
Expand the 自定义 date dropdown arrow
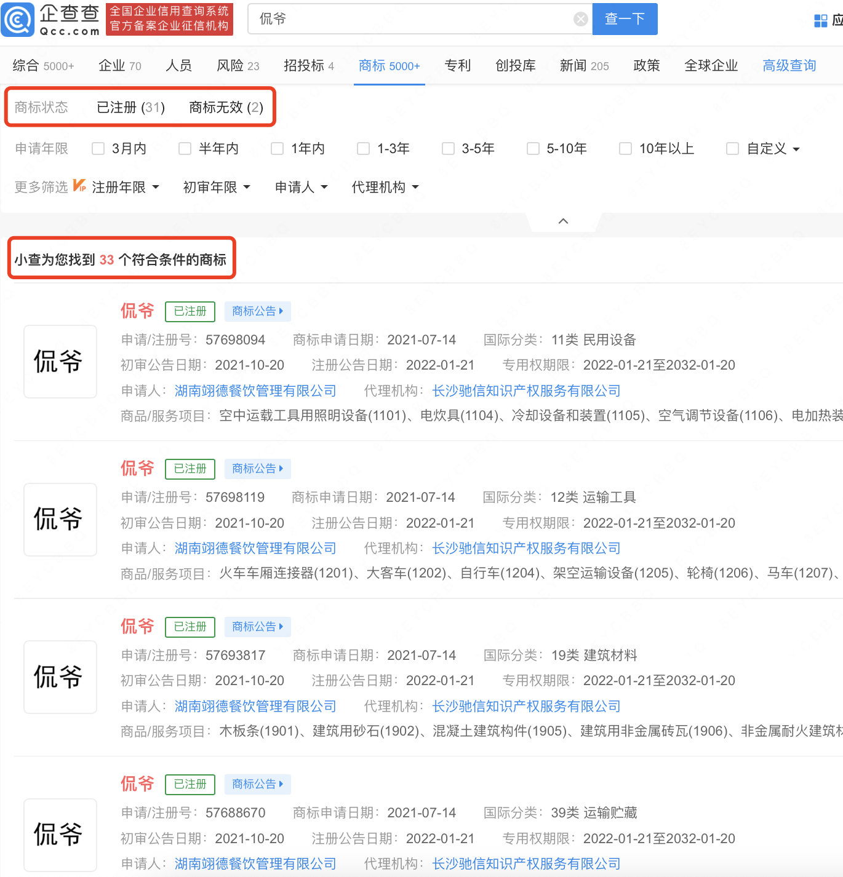click(x=796, y=149)
